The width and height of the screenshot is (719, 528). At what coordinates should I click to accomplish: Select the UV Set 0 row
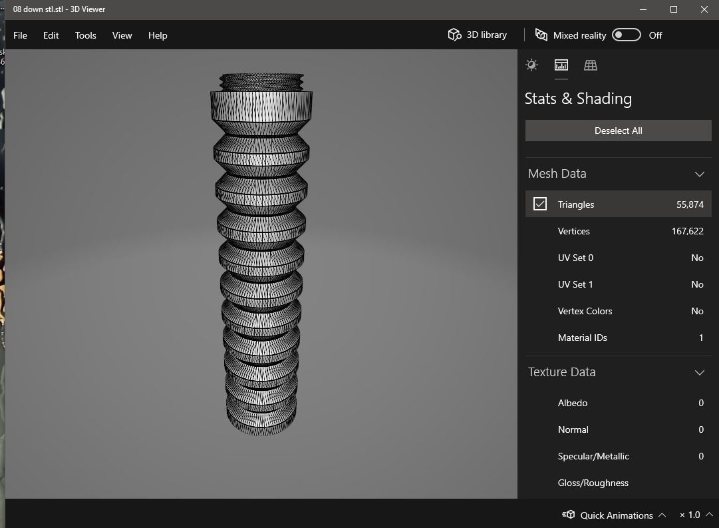(x=618, y=258)
